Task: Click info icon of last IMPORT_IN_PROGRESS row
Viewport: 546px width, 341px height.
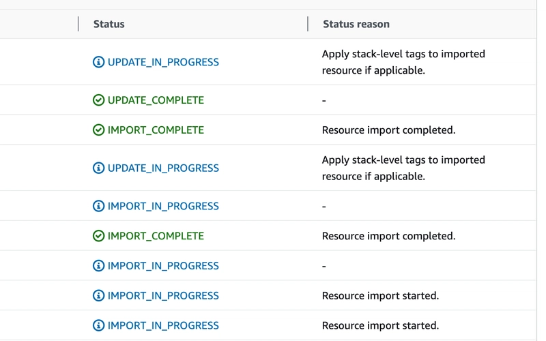Action: coord(98,325)
